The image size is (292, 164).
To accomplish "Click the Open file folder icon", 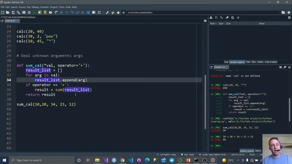I will click(x=8, y=13).
